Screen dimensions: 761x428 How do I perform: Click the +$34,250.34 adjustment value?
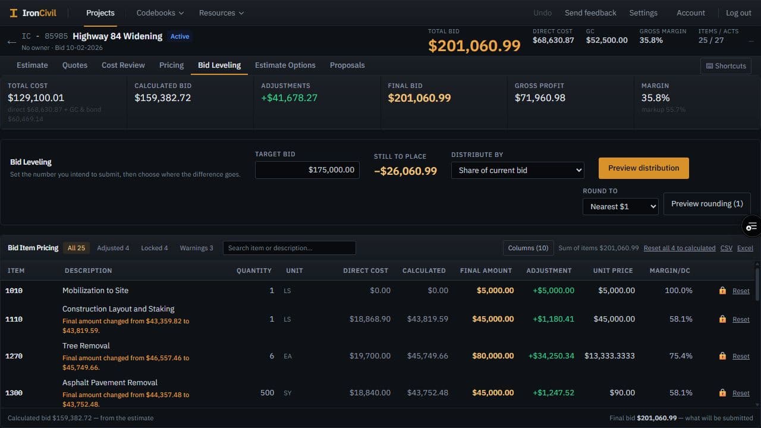(551, 356)
